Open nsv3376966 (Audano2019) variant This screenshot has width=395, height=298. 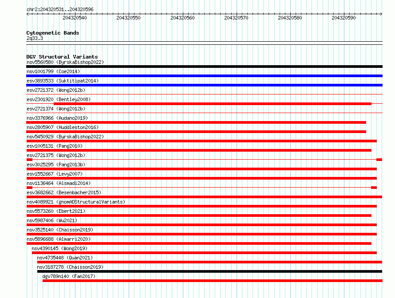(x=57, y=118)
